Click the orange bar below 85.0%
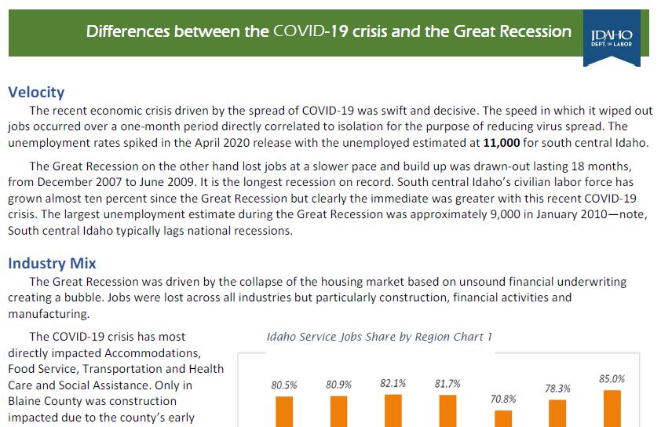The image size is (661, 427). pos(612,408)
